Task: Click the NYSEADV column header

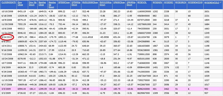Action: 157,2
